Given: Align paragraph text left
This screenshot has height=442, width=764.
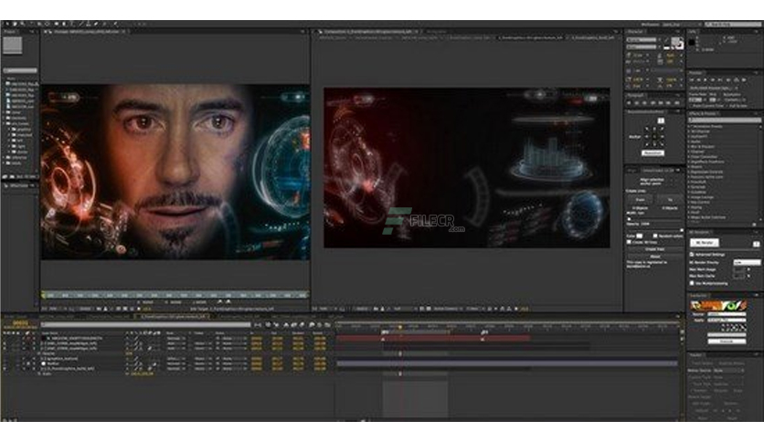Looking at the screenshot, I should [629, 102].
